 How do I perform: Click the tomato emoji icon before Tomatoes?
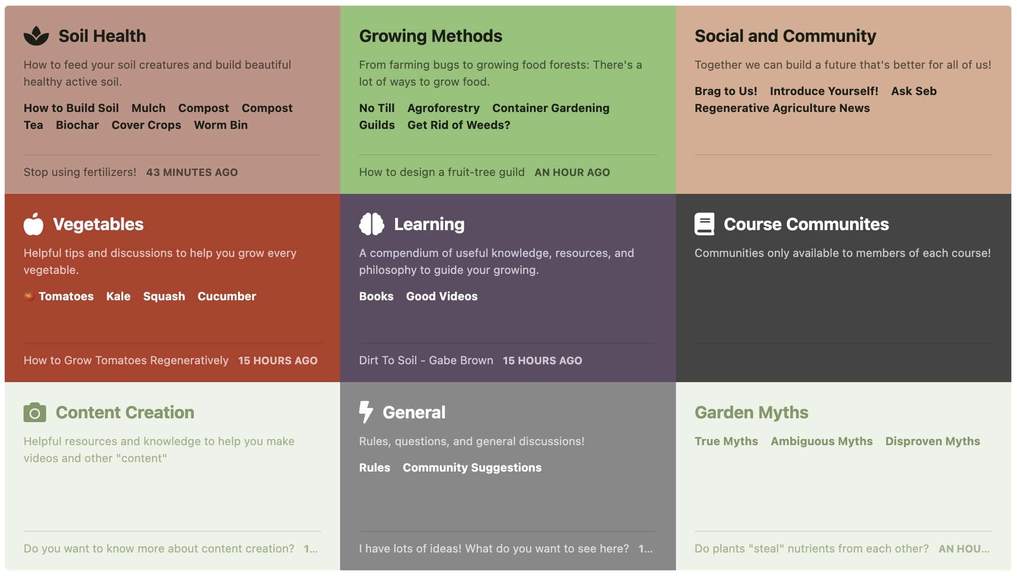pos(29,296)
